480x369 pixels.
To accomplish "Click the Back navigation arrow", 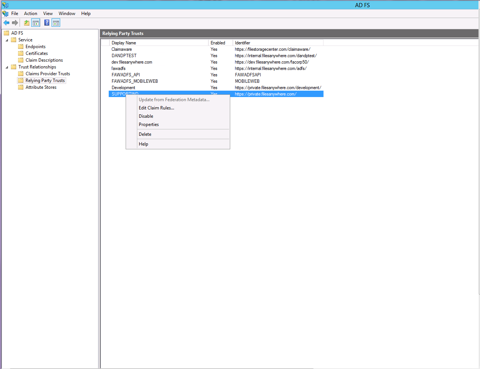I will coord(6,23).
